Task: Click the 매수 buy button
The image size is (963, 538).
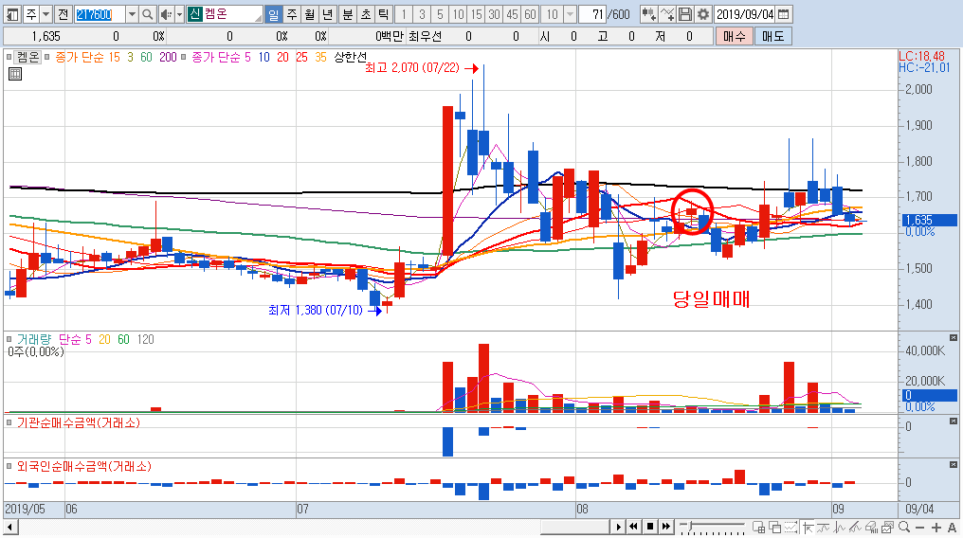Action: (x=734, y=36)
